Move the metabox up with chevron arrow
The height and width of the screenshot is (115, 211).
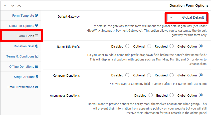[19, 6]
